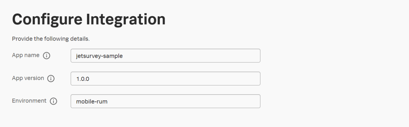
Task: Click the info icon next to App name
Action: 46,55
